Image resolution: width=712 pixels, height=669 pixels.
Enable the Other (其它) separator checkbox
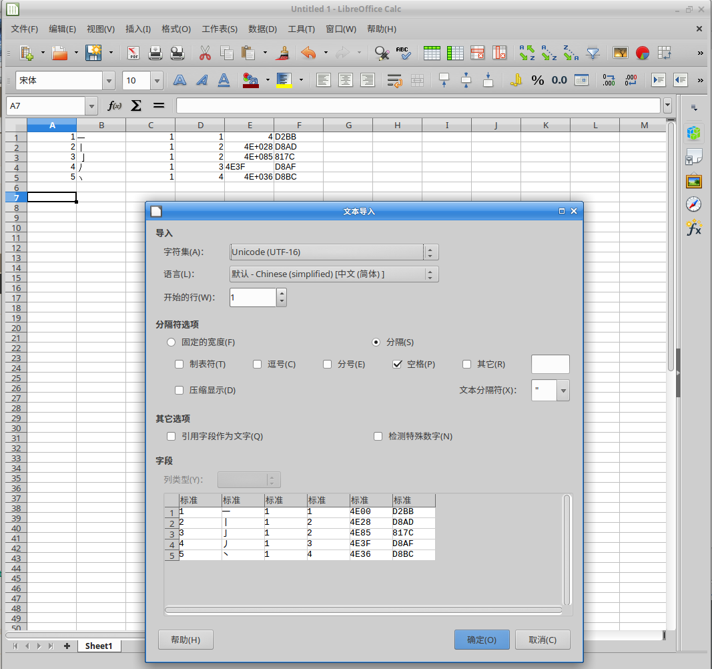466,364
